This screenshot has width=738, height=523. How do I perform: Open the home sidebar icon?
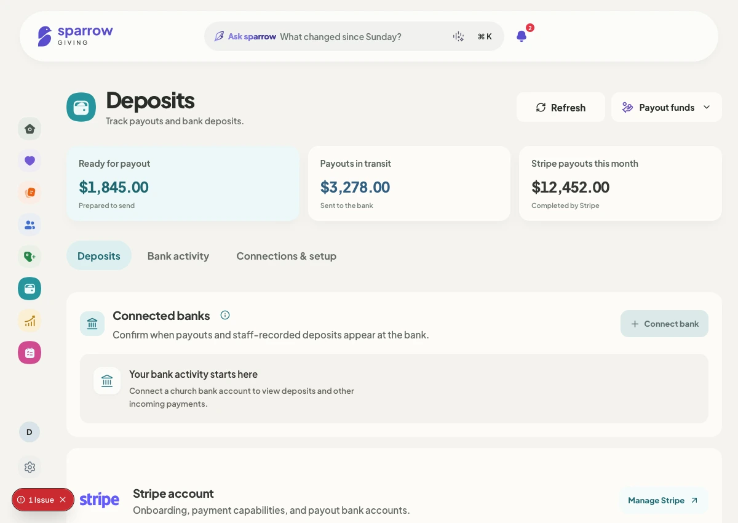tap(30, 129)
